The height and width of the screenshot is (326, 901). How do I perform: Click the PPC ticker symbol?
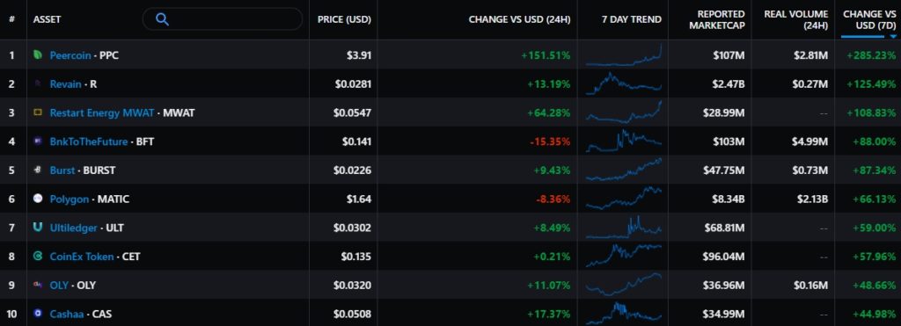[109, 55]
